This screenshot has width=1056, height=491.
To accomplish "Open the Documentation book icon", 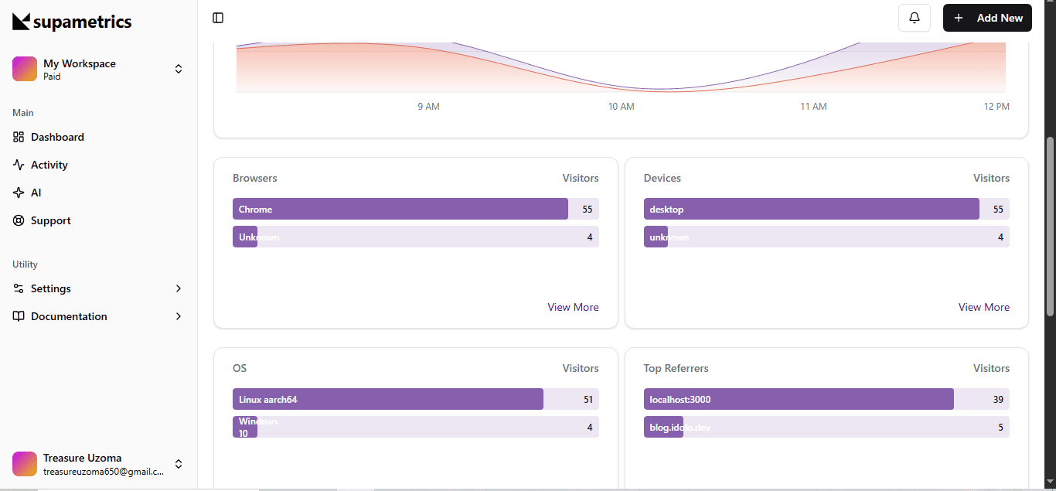I will point(19,316).
